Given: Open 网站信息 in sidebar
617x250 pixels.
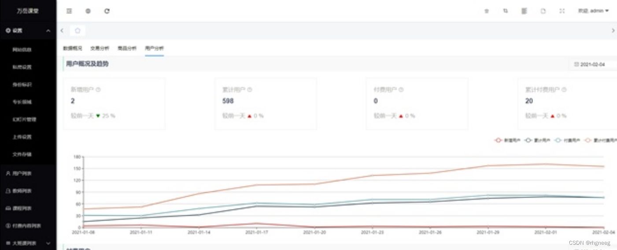Looking at the screenshot, I should [22, 50].
